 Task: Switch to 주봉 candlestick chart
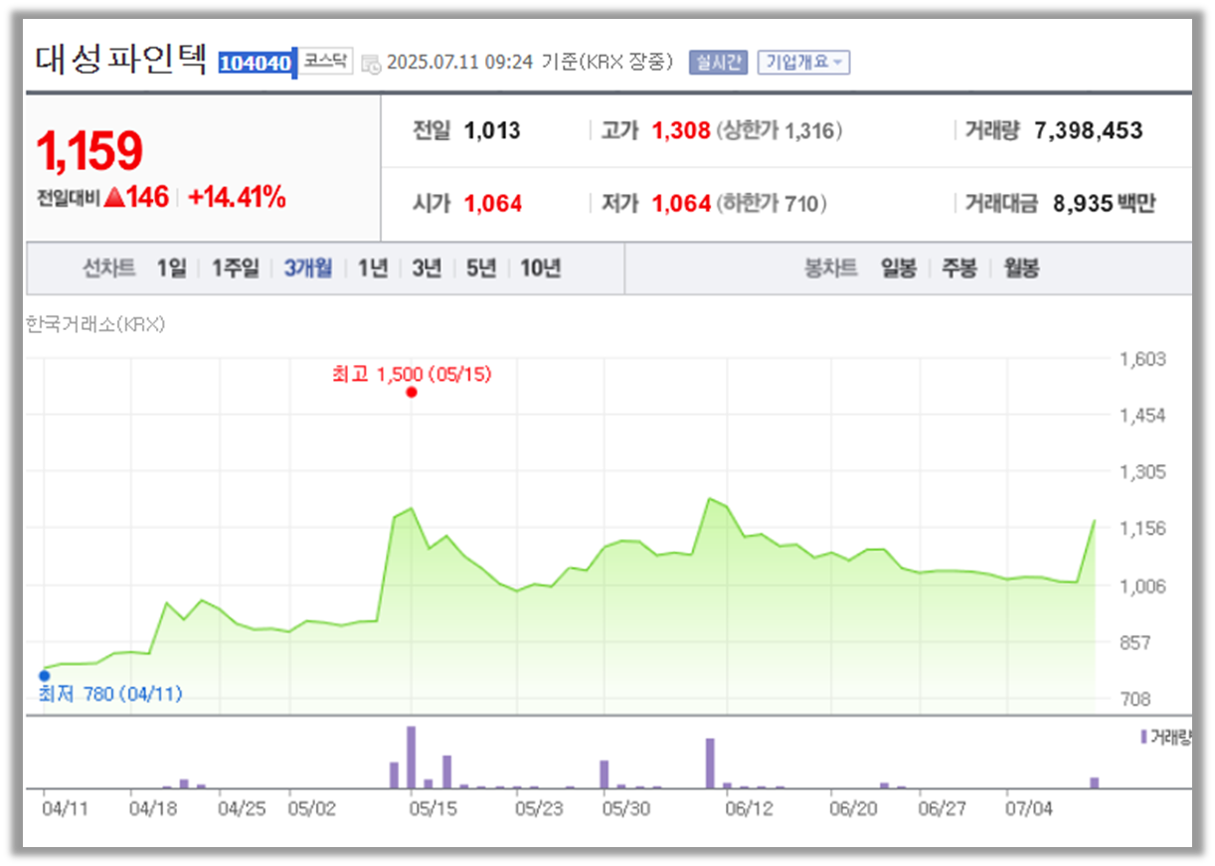[959, 267]
